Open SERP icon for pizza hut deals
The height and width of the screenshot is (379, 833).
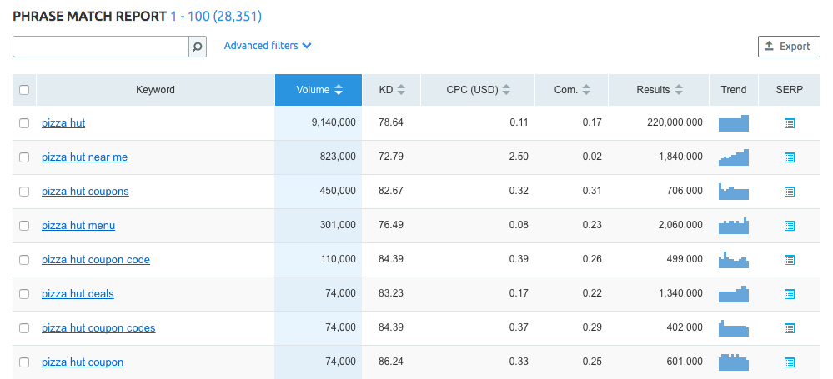point(790,294)
